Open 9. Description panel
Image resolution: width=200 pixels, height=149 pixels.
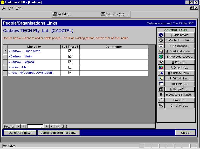(180, 78)
